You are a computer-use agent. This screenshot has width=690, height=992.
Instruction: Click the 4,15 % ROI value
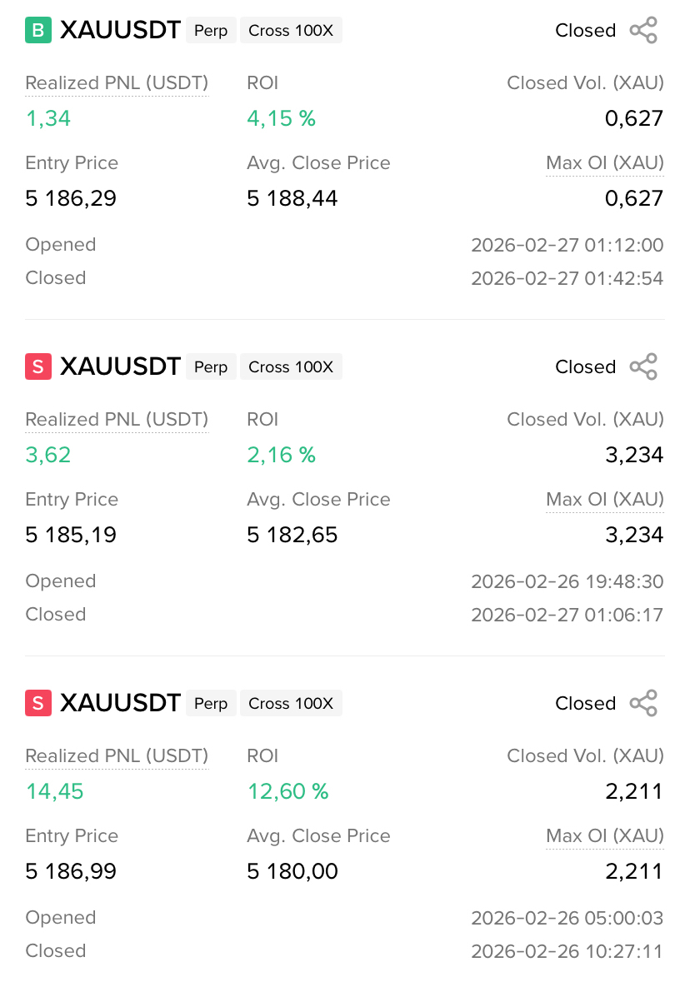[x=282, y=119]
